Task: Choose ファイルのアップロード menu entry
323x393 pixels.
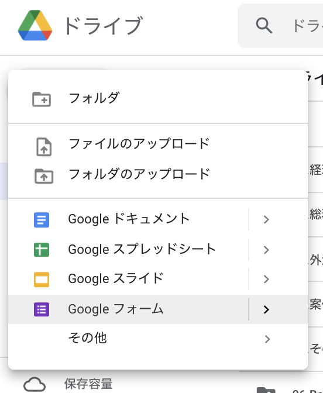Action: (x=158, y=144)
